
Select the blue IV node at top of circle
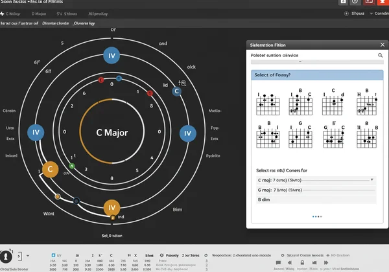[112, 56]
